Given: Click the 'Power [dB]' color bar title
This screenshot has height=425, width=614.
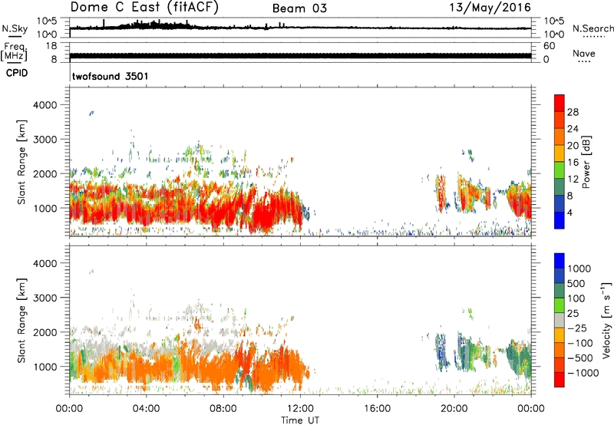Looking at the screenshot, I should coord(586,162).
